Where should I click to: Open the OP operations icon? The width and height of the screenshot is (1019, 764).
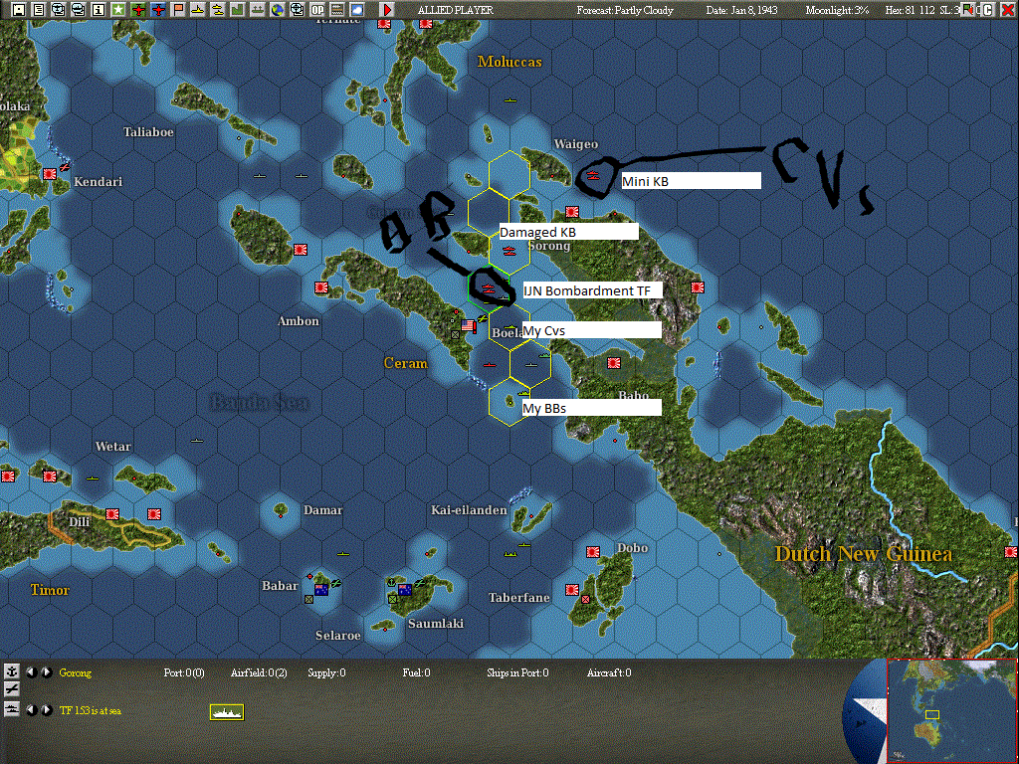317,9
